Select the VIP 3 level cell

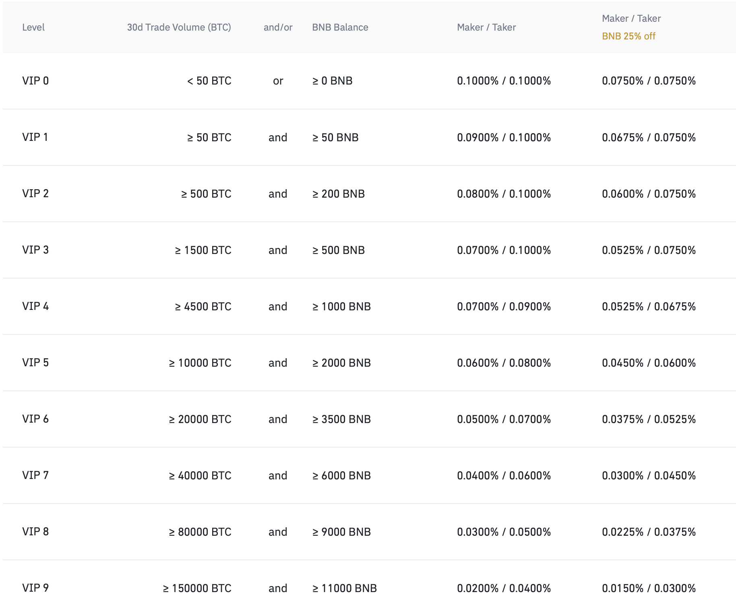(x=35, y=250)
